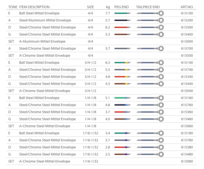Click the 7.7 kg value

click(107, 13)
